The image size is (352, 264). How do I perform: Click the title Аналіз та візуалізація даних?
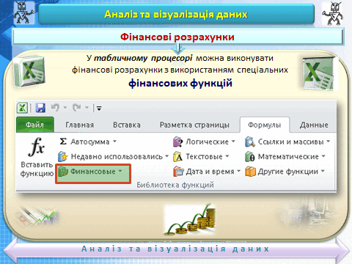coord(176,14)
